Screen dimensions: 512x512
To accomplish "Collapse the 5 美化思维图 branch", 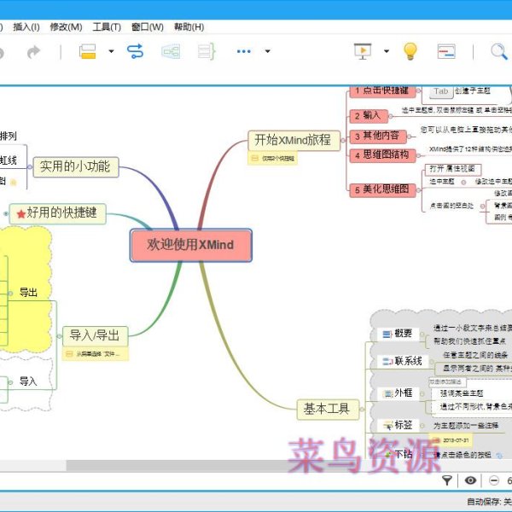I will pyautogui.click(x=418, y=190).
